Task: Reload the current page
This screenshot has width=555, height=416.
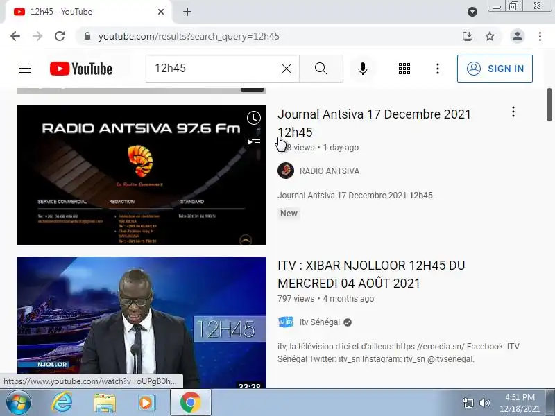Action: (x=60, y=36)
